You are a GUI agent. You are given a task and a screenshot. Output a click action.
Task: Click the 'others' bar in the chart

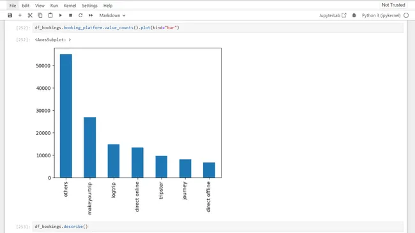coord(66,116)
